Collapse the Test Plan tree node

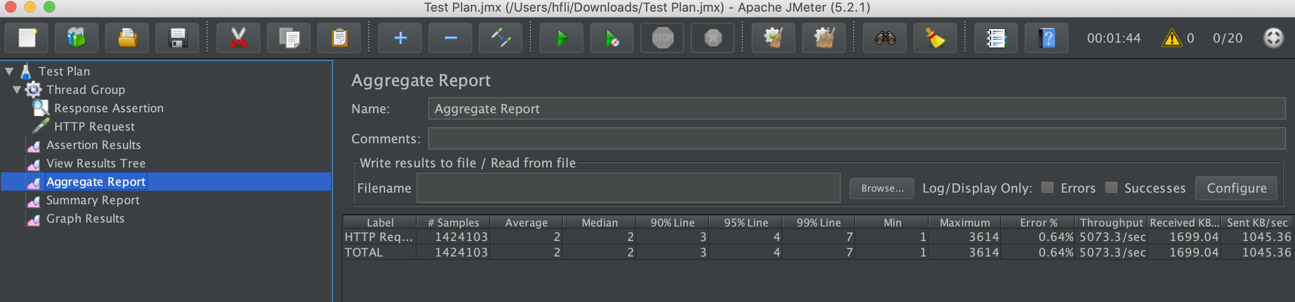(x=10, y=71)
